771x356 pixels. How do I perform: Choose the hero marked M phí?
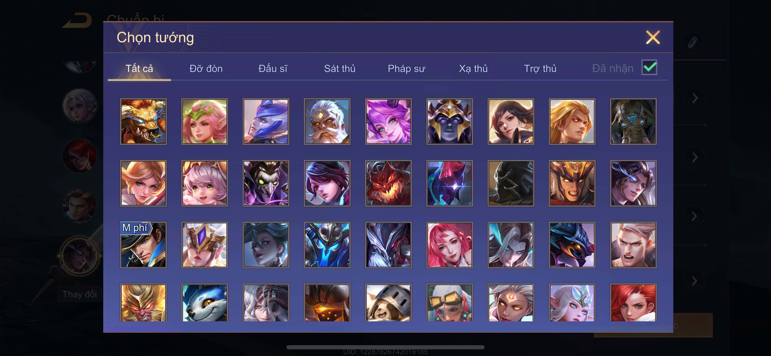point(143,245)
